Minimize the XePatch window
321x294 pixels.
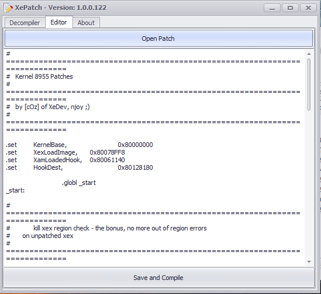point(272,8)
